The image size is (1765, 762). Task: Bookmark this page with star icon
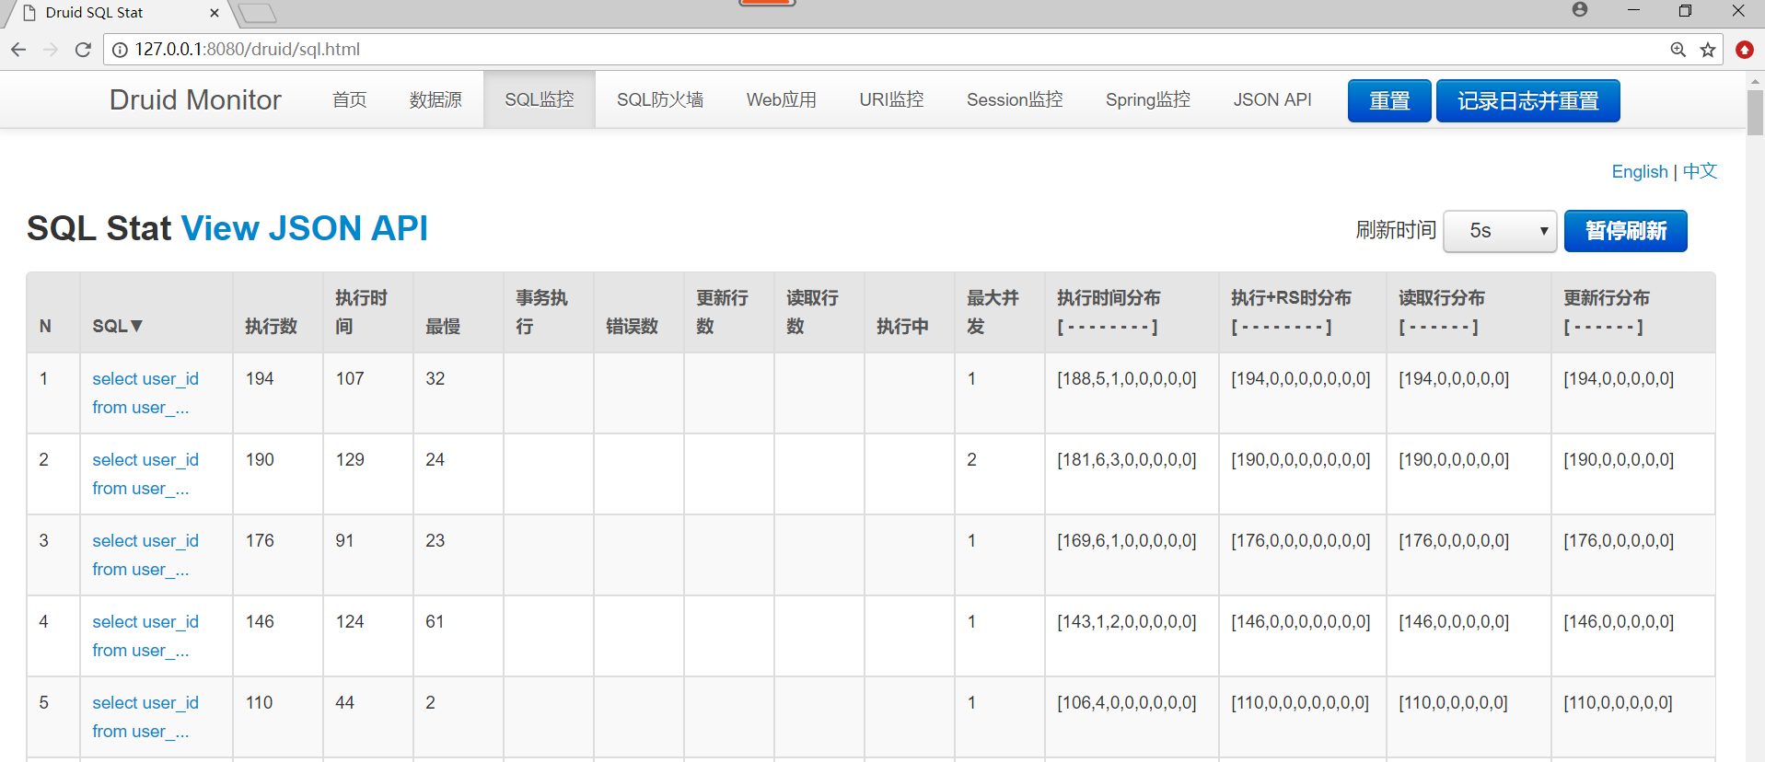(x=1708, y=50)
